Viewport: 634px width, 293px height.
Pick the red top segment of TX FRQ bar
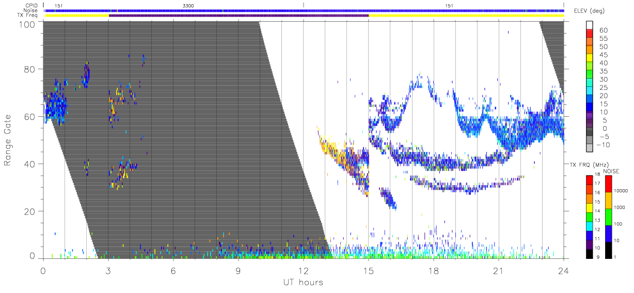[x=589, y=180]
